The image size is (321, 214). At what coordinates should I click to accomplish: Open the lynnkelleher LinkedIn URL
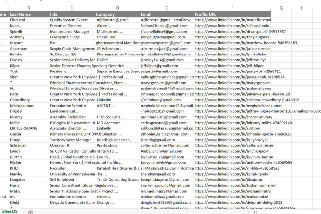point(231,54)
